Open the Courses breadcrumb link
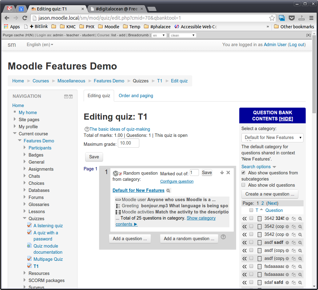Image resolution: width=318 pixels, height=290 pixels. tap(41, 81)
